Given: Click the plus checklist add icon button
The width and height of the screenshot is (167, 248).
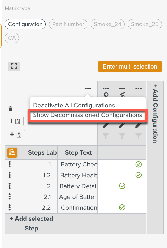Looking at the screenshot, I should click(x=16, y=135).
